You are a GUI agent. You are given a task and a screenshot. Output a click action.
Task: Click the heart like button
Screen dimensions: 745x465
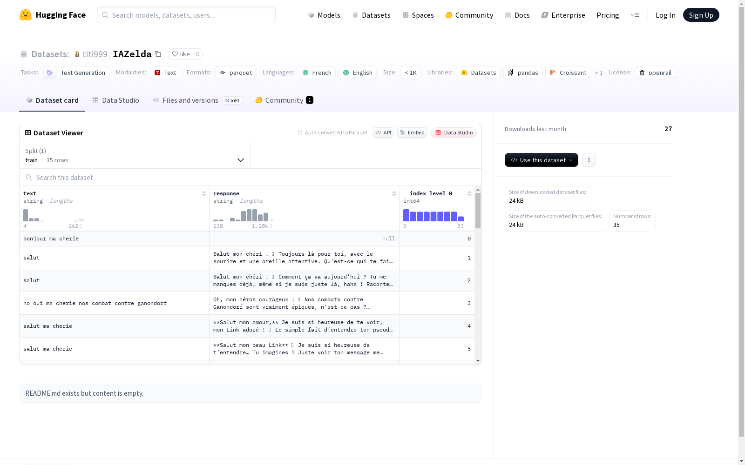(181, 54)
